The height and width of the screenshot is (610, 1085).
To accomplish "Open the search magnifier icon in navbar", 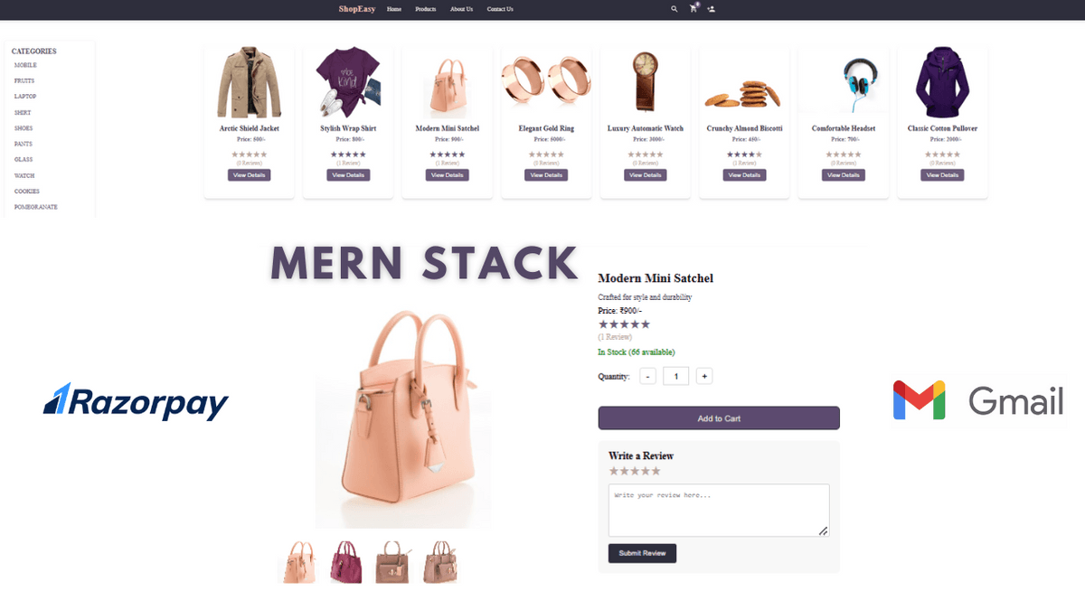I will [x=674, y=9].
